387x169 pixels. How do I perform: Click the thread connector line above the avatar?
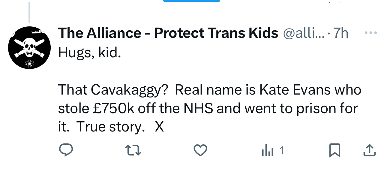click(x=29, y=12)
